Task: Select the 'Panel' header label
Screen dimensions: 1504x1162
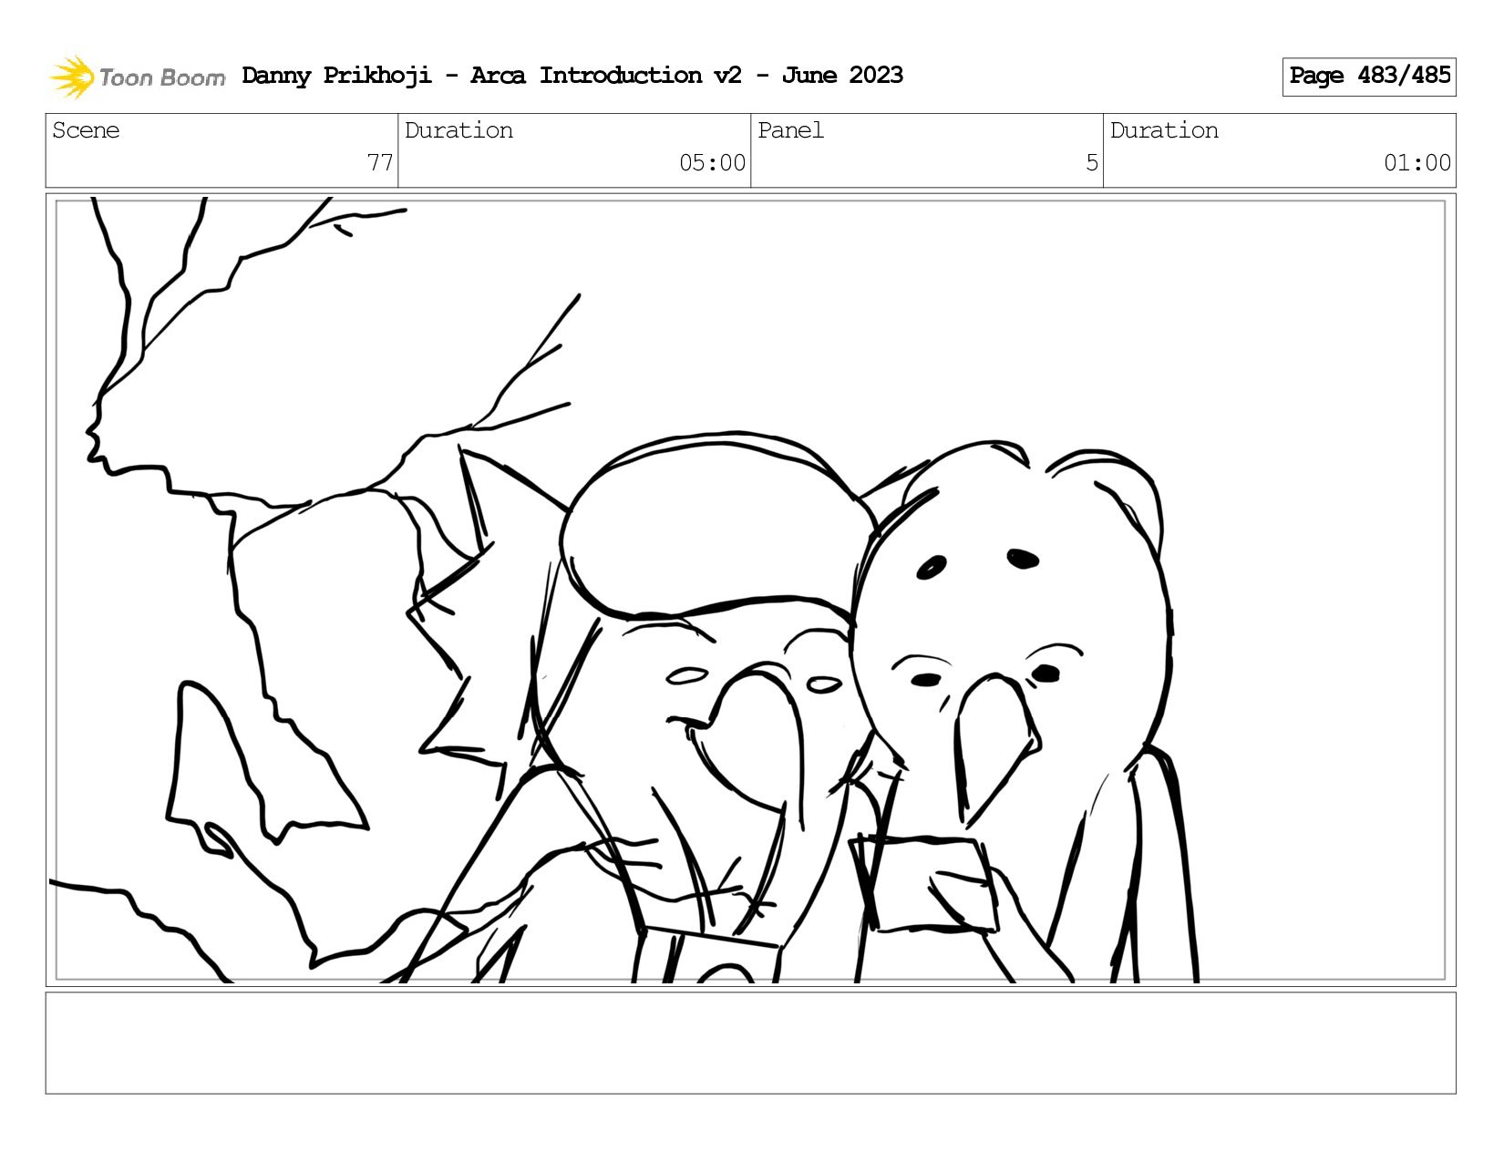Action: (790, 130)
